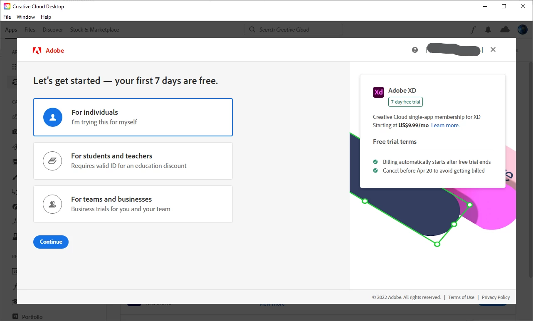
Task: Select the For individuals option
Action: 133,117
